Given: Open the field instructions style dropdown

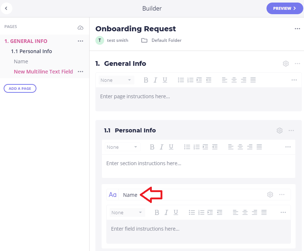Looking at the screenshot, I should tap(127, 212).
